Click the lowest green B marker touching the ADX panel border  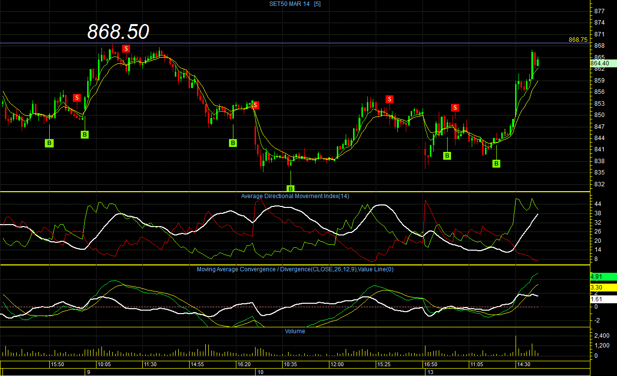[x=291, y=189]
